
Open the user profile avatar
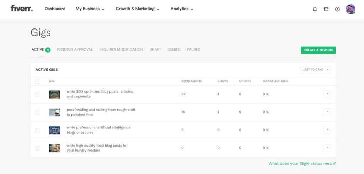(350, 9)
